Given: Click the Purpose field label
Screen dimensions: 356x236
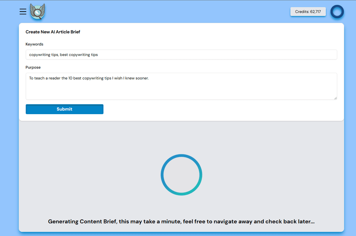Looking at the screenshot, I should (33, 67).
